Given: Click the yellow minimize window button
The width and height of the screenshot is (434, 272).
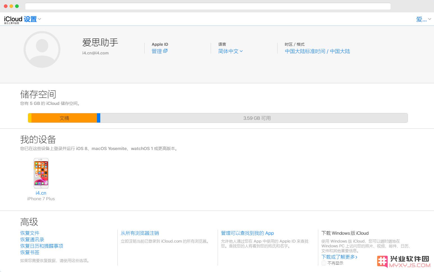Looking at the screenshot, I should pos(11,6).
